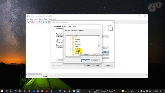Open the notification center icon
165x93 pixels.
[161, 91]
